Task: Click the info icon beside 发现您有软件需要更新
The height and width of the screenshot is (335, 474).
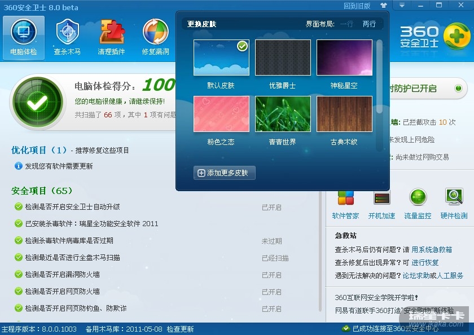Action: [19, 166]
